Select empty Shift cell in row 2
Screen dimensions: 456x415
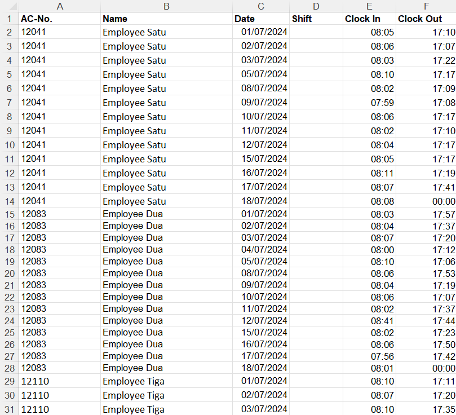[316, 32]
